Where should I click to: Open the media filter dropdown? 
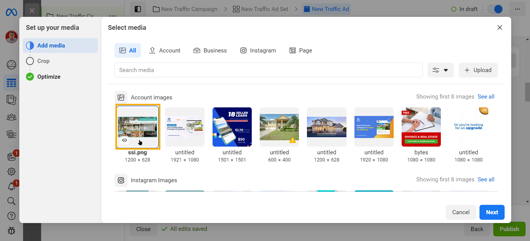pos(440,70)
